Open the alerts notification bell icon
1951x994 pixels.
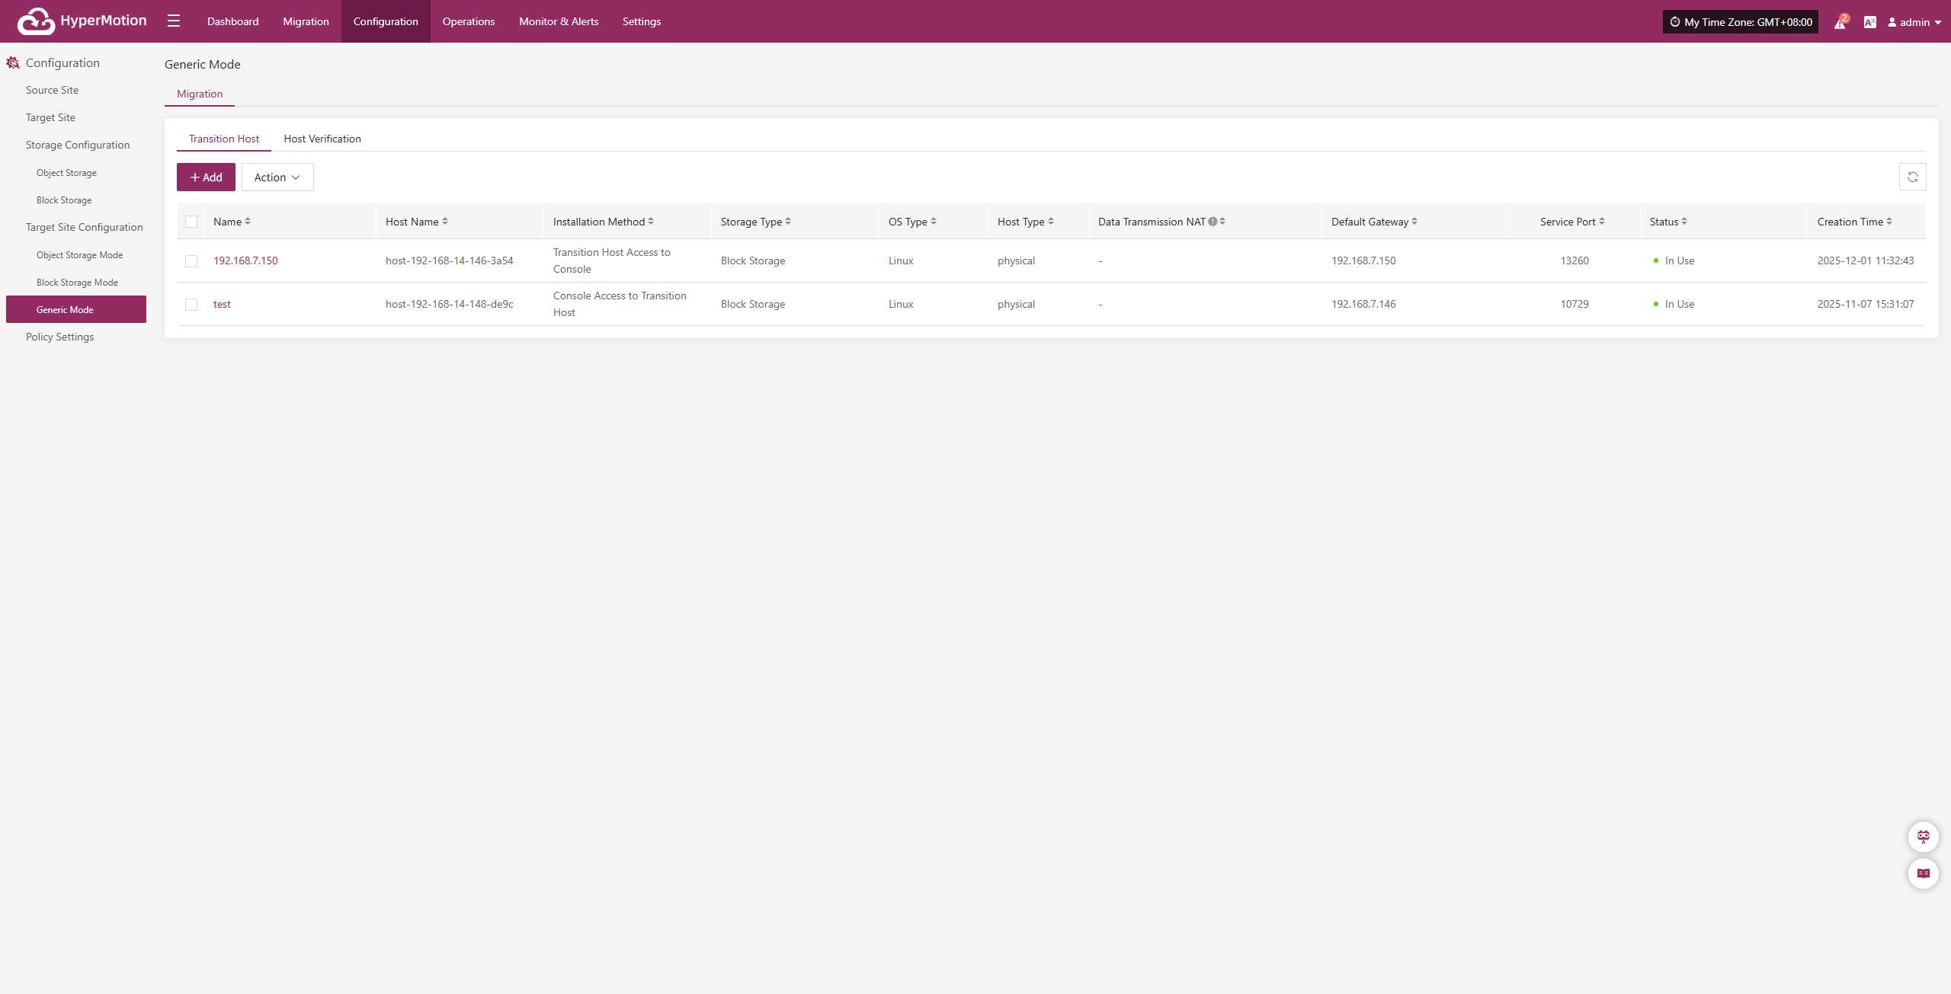click(1840, 22)
